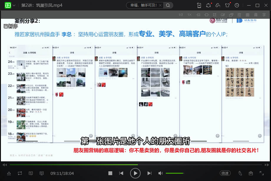Clear the search box text with X
The image size is (271, 181).
click(160, 5)
